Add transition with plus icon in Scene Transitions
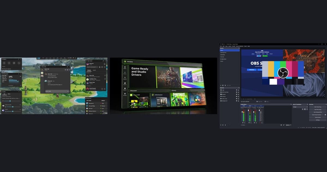This screenshot has height=172, width=327. point(303,109)
